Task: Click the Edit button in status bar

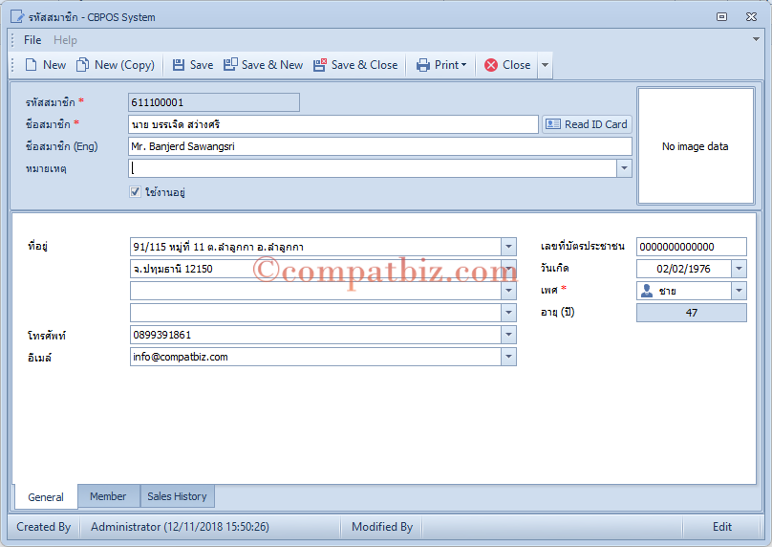Action: click(x=721, y=527)
